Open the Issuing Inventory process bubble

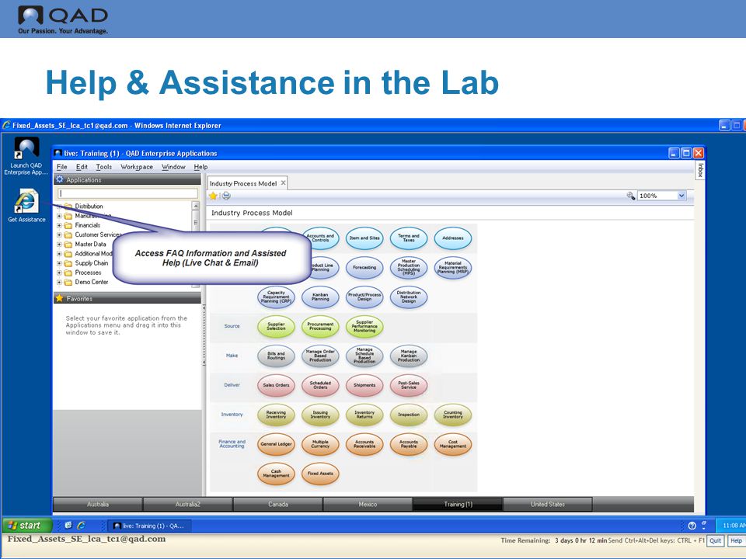[320, 415]
